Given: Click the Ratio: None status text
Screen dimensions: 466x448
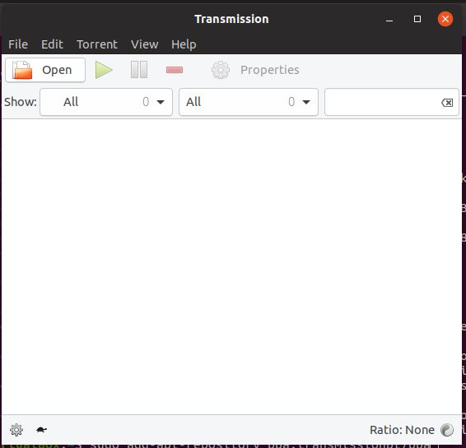Looking at the screenshot, I should [402, 430].
